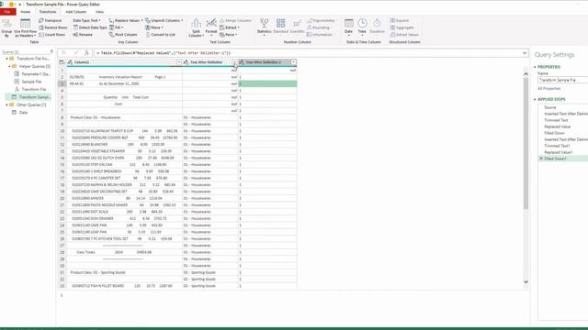Open Column1 filter dropdown arrow
This screenshot has height=330, width=588.
tap(179, 62)
